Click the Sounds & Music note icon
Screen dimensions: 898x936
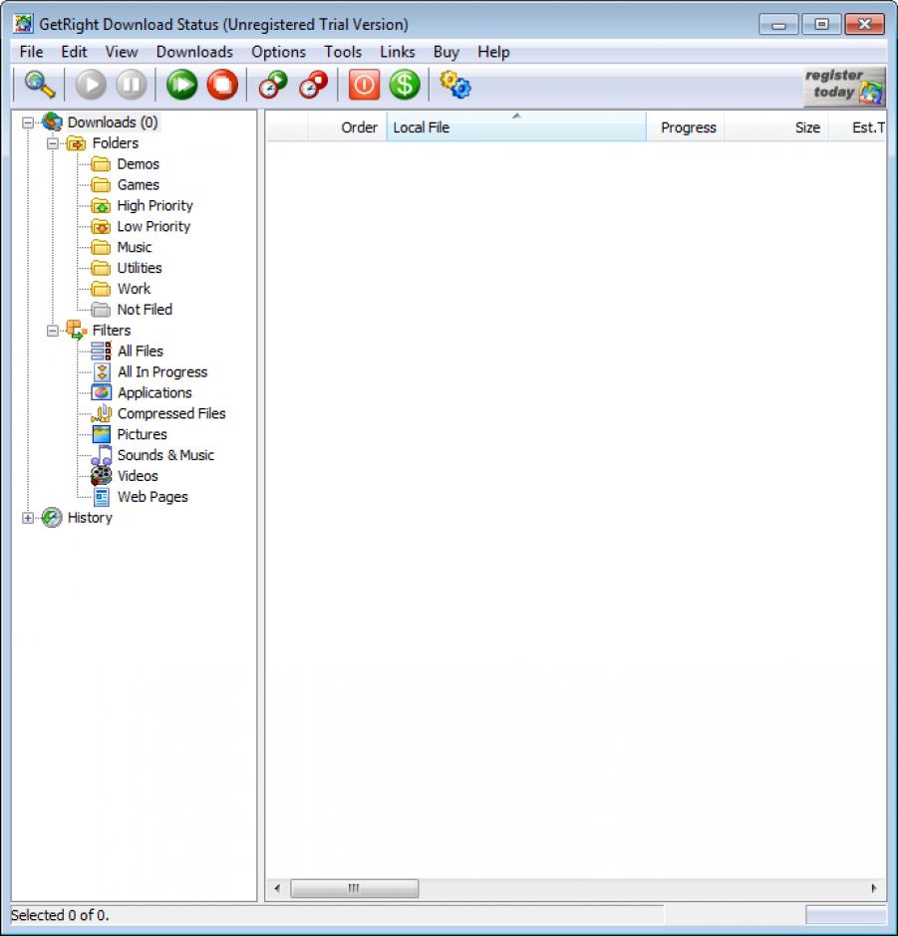click(102, 455)
